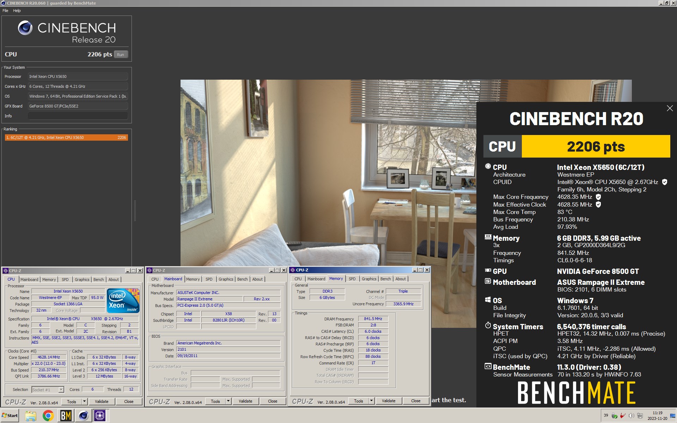This screenshot has width=677, height=423.
Task: Click the Windows OS icon in BenchMate panel
Action: click(x=488, y=300)
